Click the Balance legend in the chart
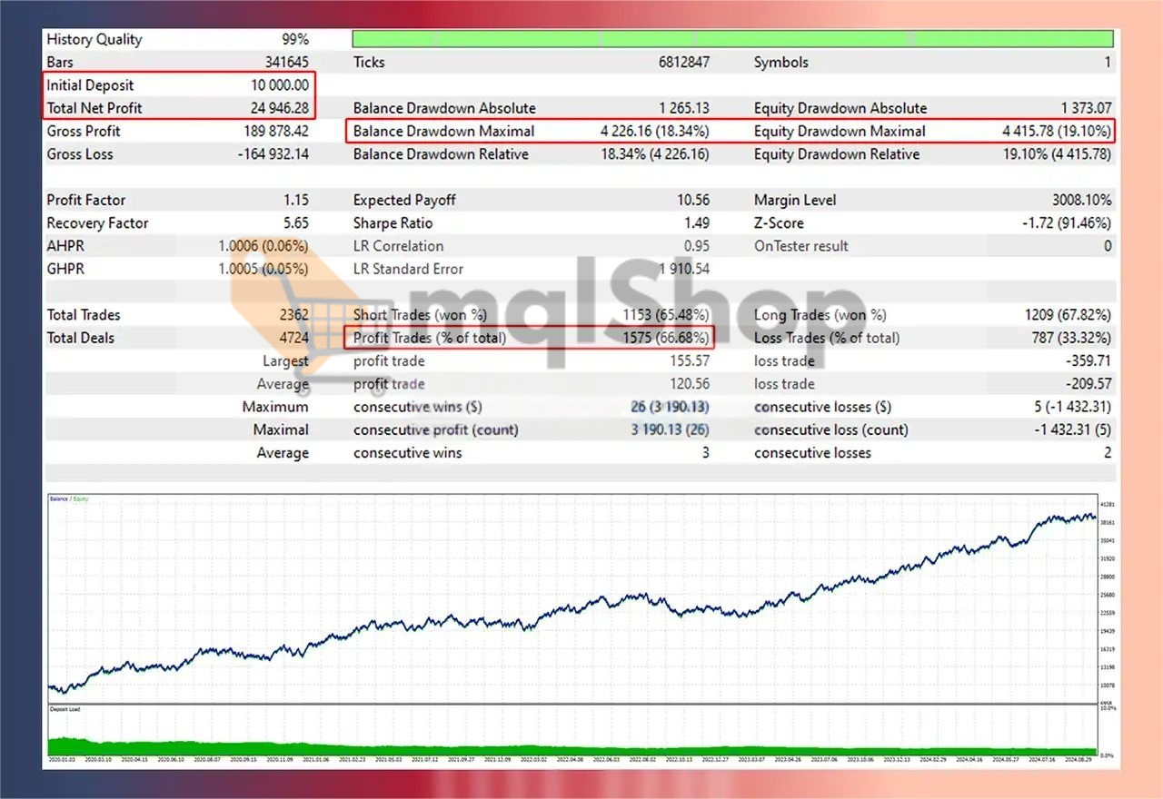The width and height of the screenshot is (1163, 799). point(57,498)
